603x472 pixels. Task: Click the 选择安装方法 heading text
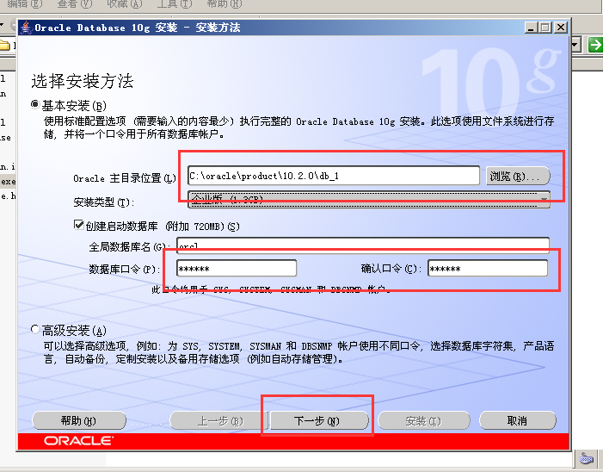[x=83, y=81]
